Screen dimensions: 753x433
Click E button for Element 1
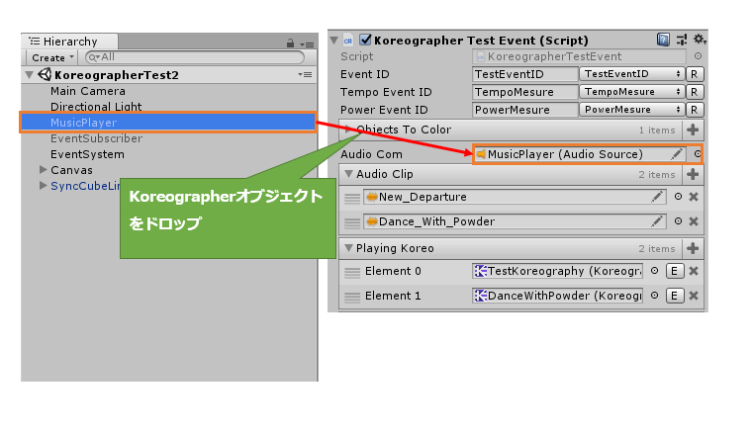point(674,296)
